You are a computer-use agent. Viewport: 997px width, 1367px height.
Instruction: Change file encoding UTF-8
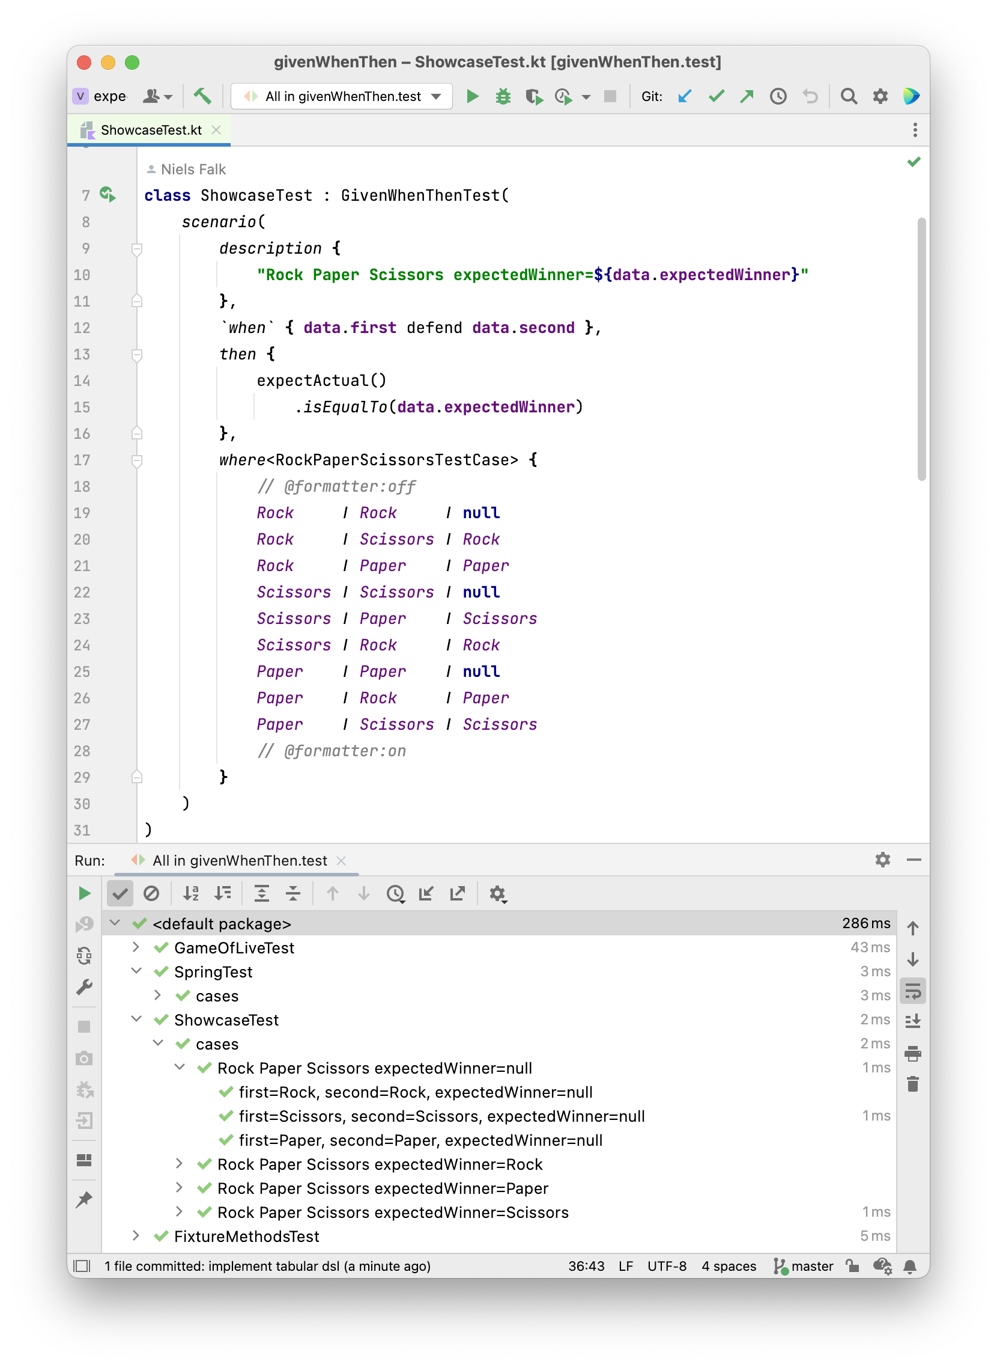coord(667,1266)
